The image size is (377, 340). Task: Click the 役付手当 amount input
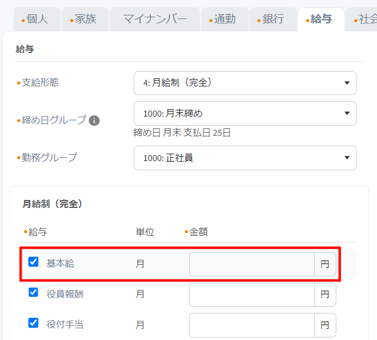point(251,325)
